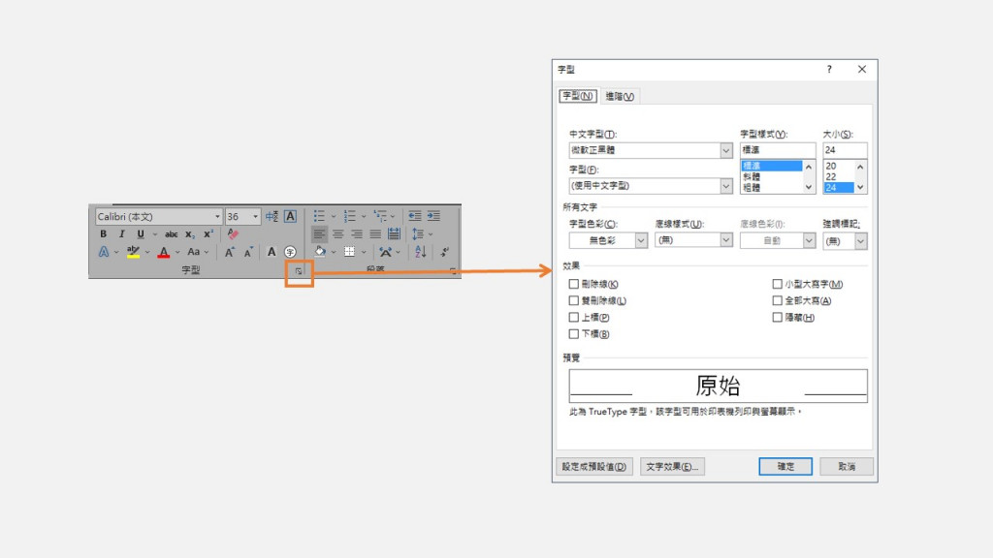993x558 pixels.
Task: Apply paragraph borders from the ribbon
Action: coord(349,252)
